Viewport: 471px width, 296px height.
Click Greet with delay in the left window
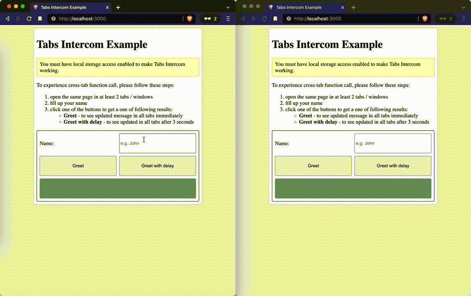tap(157, 166)
